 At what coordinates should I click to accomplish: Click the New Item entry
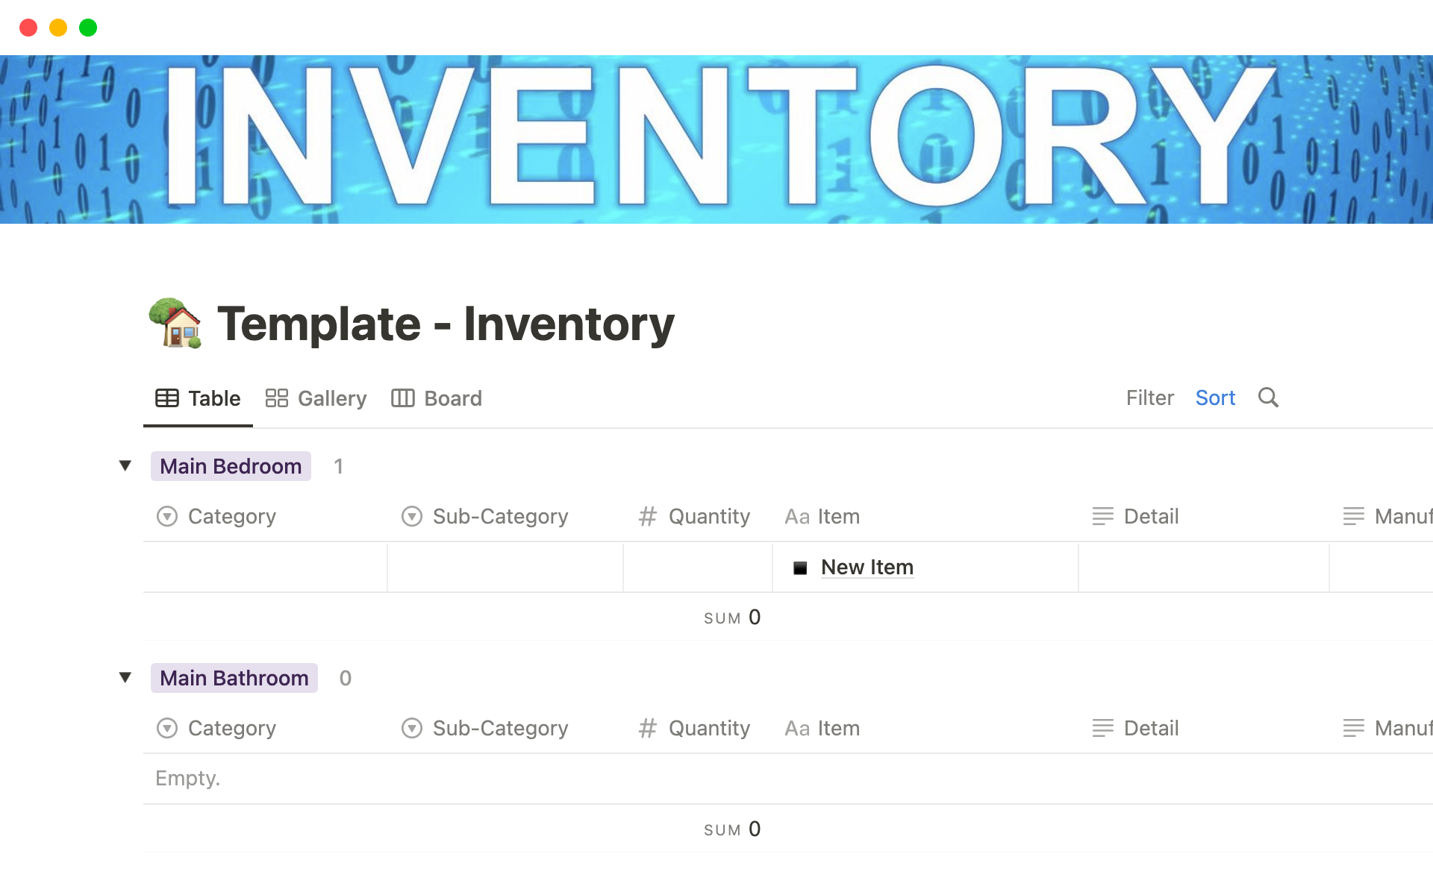(864, 567)
